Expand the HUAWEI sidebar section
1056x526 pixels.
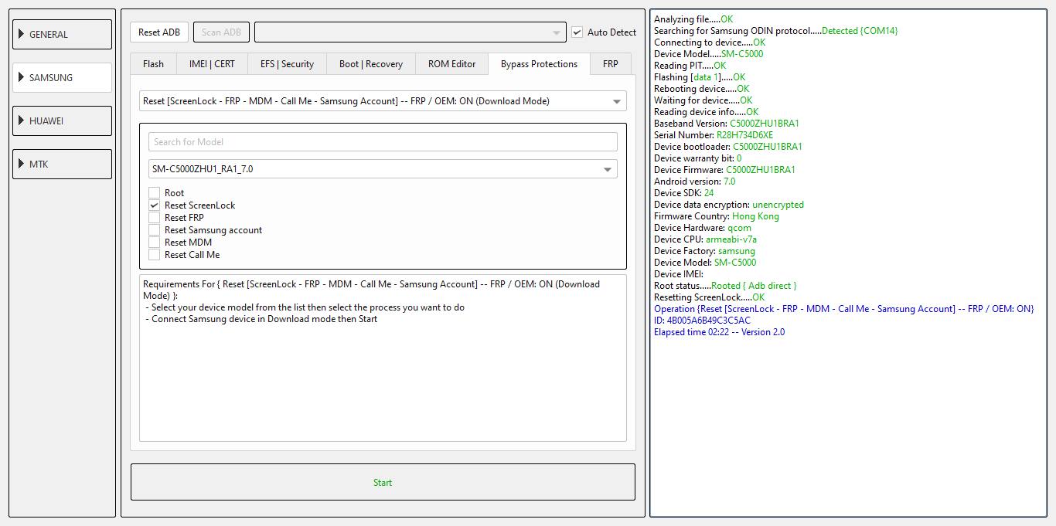[x=63, y=120]
